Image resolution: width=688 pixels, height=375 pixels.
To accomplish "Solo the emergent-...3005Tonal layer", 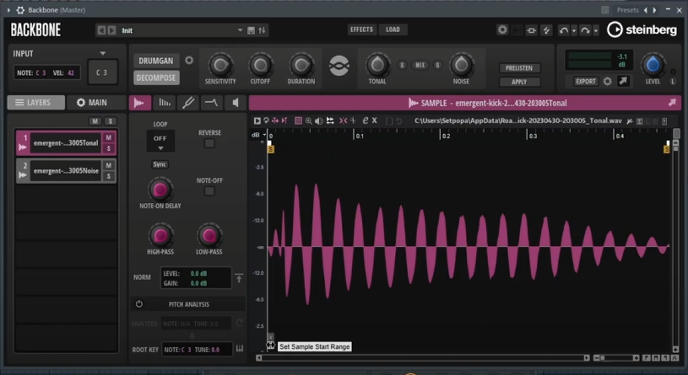I will (108, 148).
